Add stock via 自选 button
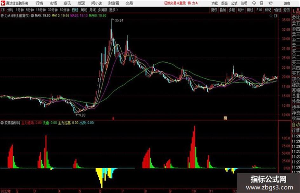This screenshot has width=300, height=193. [x=277, y=10]
